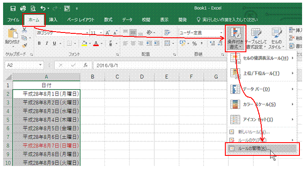This screenshot has height=169, width=306.
Task: Click cell 平成28年8月7日(日曜日)
Action: 46,146
